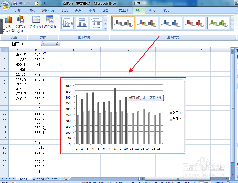Viewport: 238px width, 183px height.
Task: Select column C header
Action: [54, 50]
